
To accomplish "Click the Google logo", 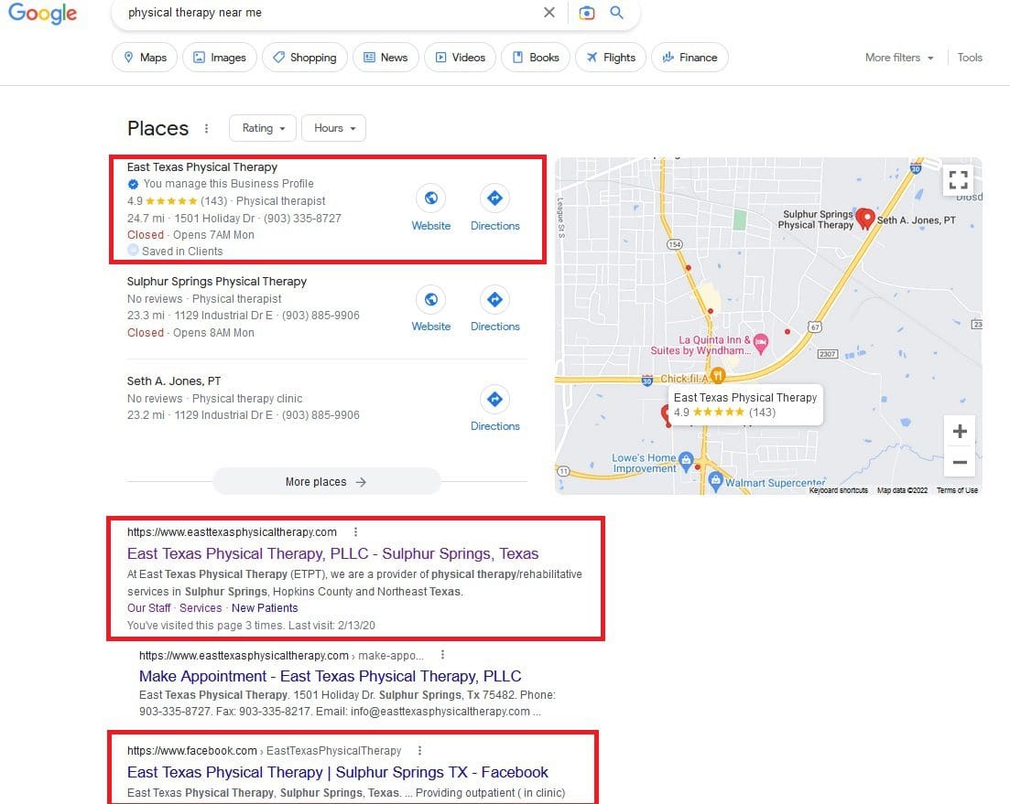I will 42,13.
